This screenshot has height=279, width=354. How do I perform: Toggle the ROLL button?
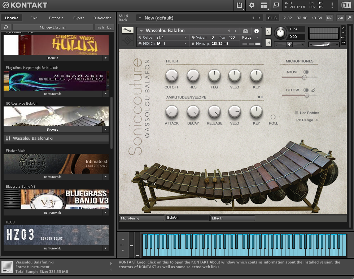[x=273, y=117]
